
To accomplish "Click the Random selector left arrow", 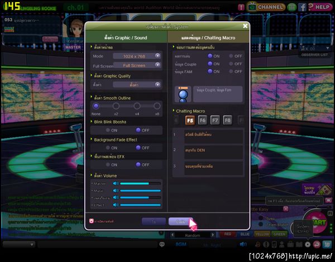I will pyautogui.click(x=173, y=235).
